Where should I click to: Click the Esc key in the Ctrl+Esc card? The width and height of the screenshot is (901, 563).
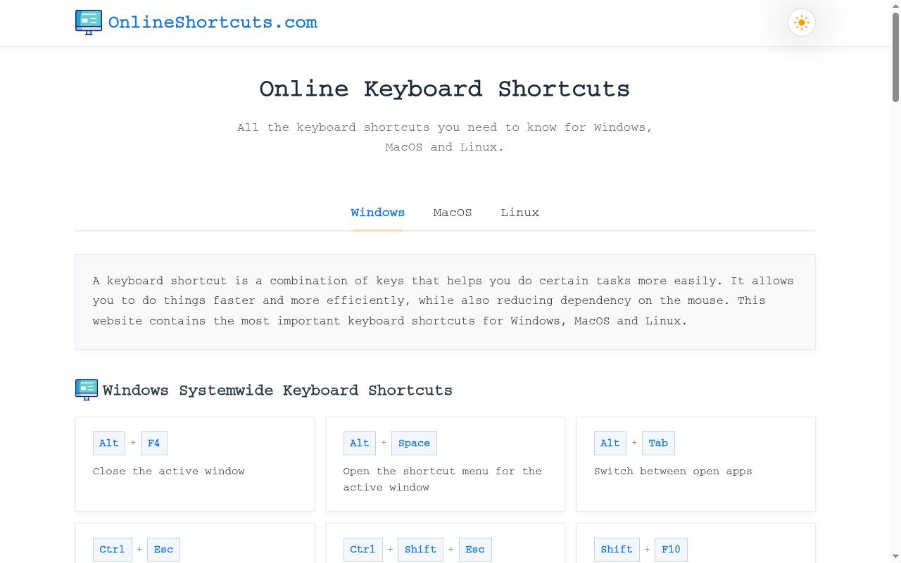point(163,550)
